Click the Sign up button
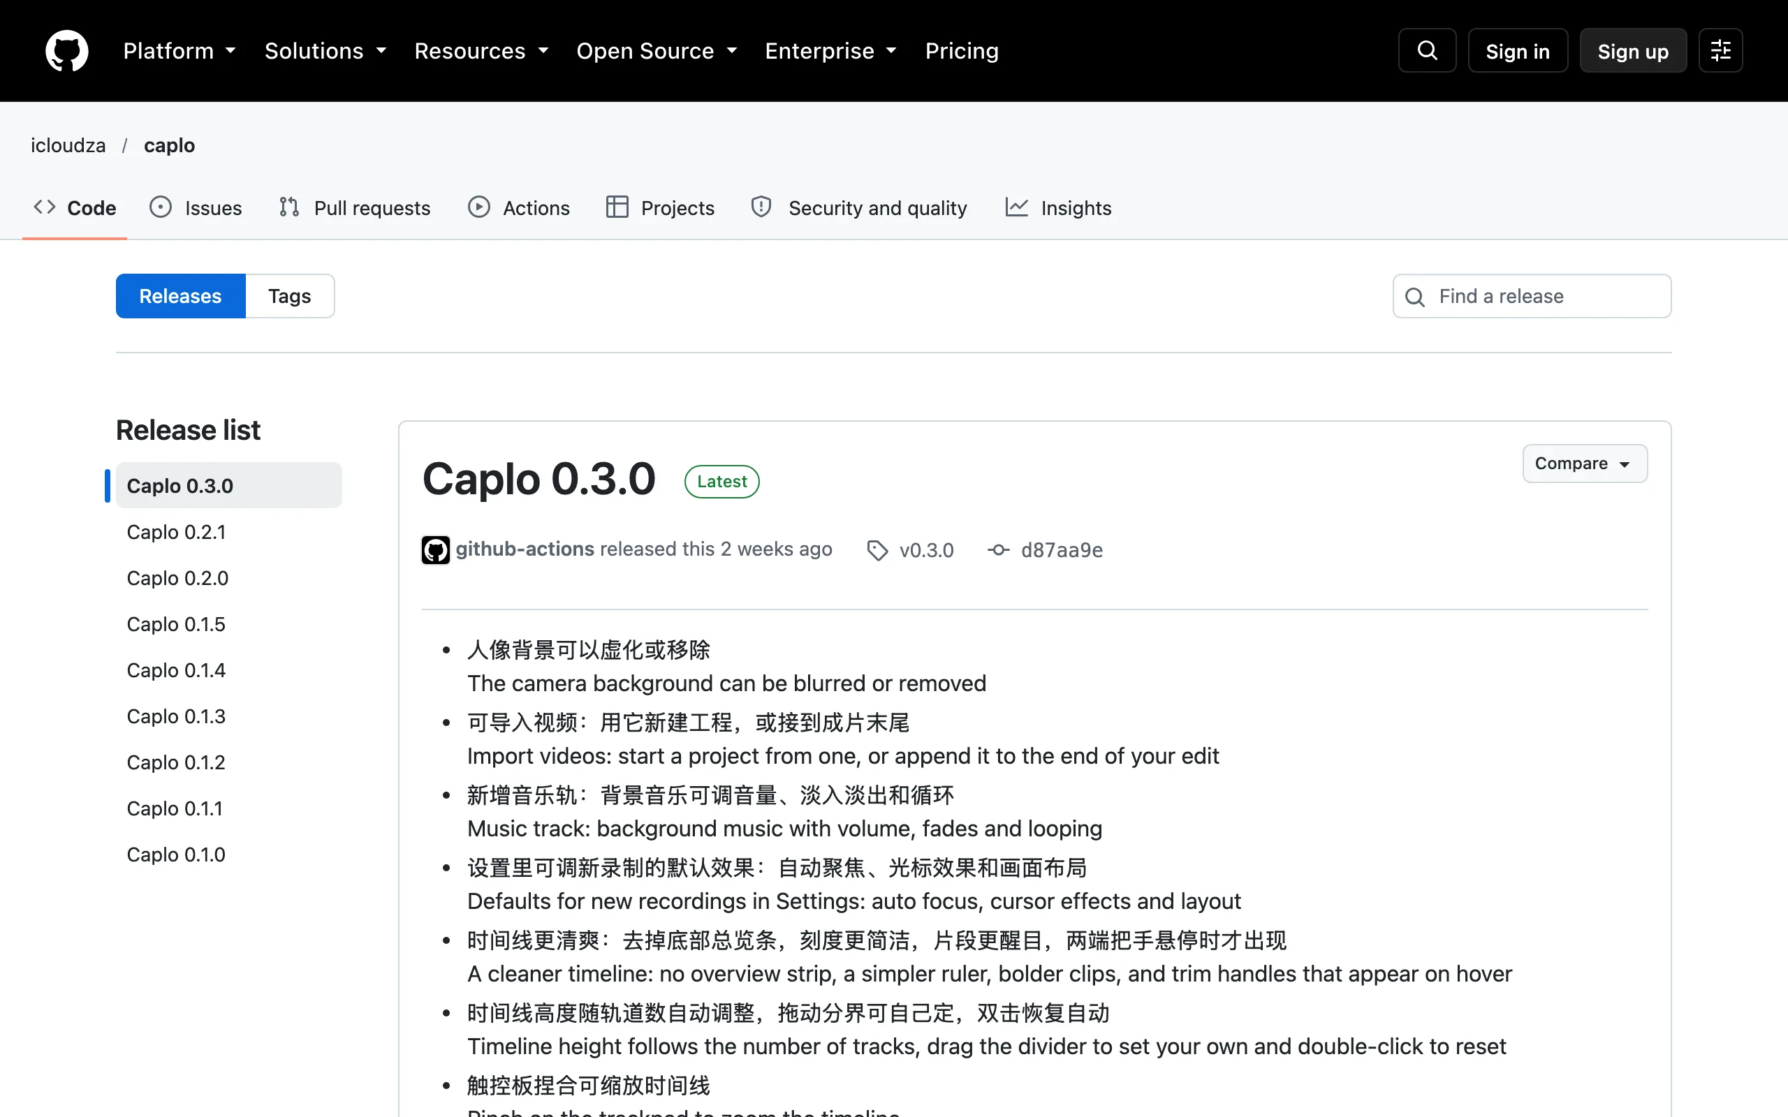1788x1117 pixels. 1633,51
